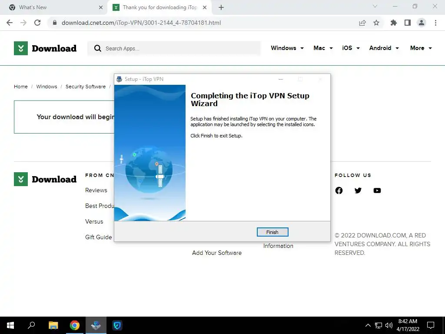This screenshot has width=445, height=334.
Task: Toggle Chrome side panel icon
Action: [x=408, y=23]
